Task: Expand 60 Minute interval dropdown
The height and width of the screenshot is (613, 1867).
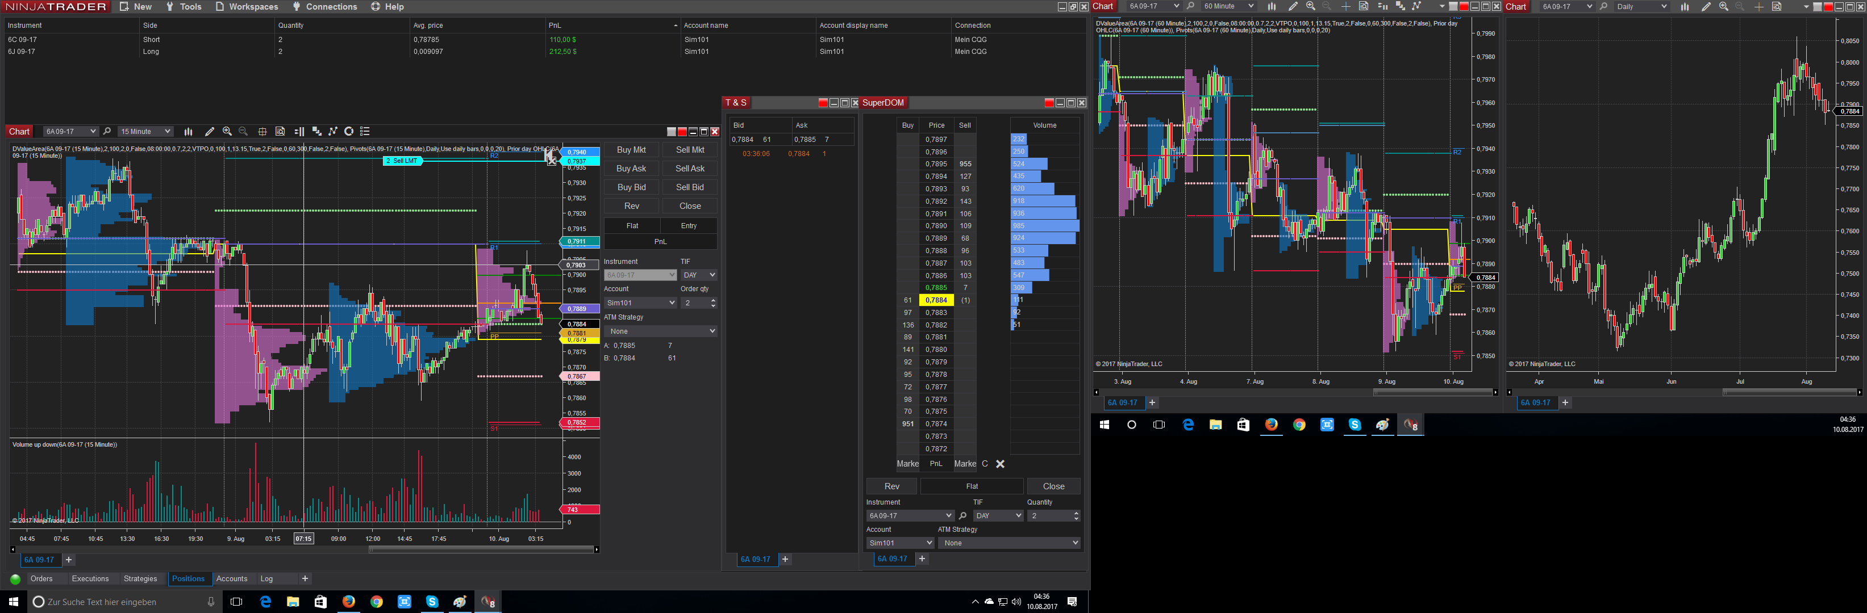Action: pos(1251,6)
